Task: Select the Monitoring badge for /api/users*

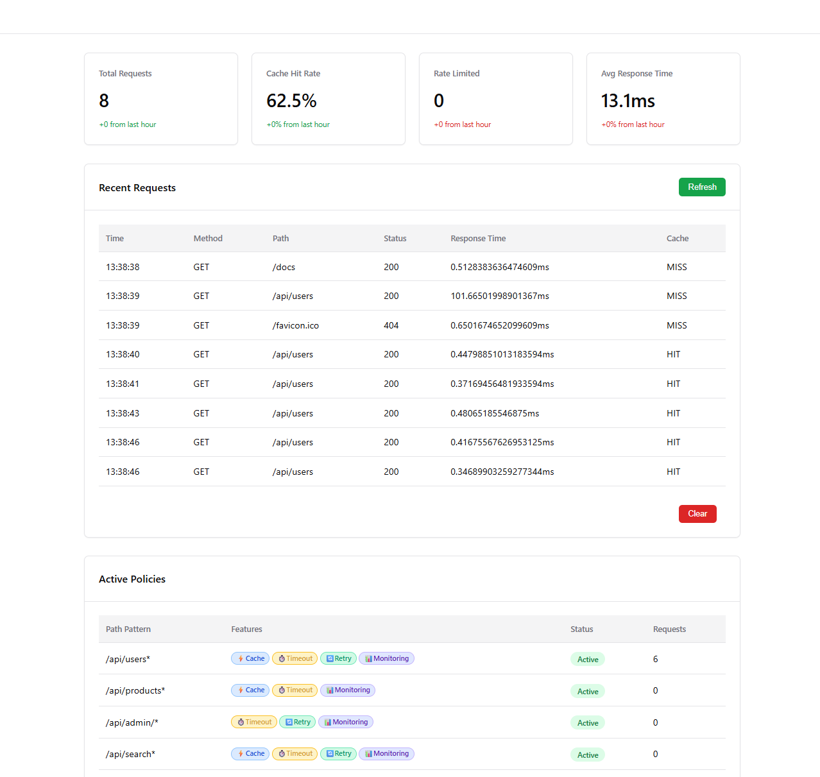Action: click(x=386, y=658)
